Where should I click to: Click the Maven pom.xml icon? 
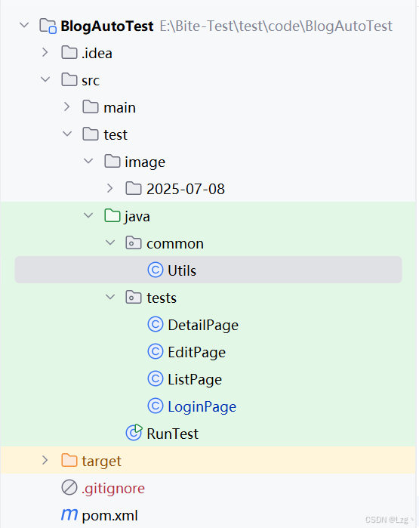(69, 514)
